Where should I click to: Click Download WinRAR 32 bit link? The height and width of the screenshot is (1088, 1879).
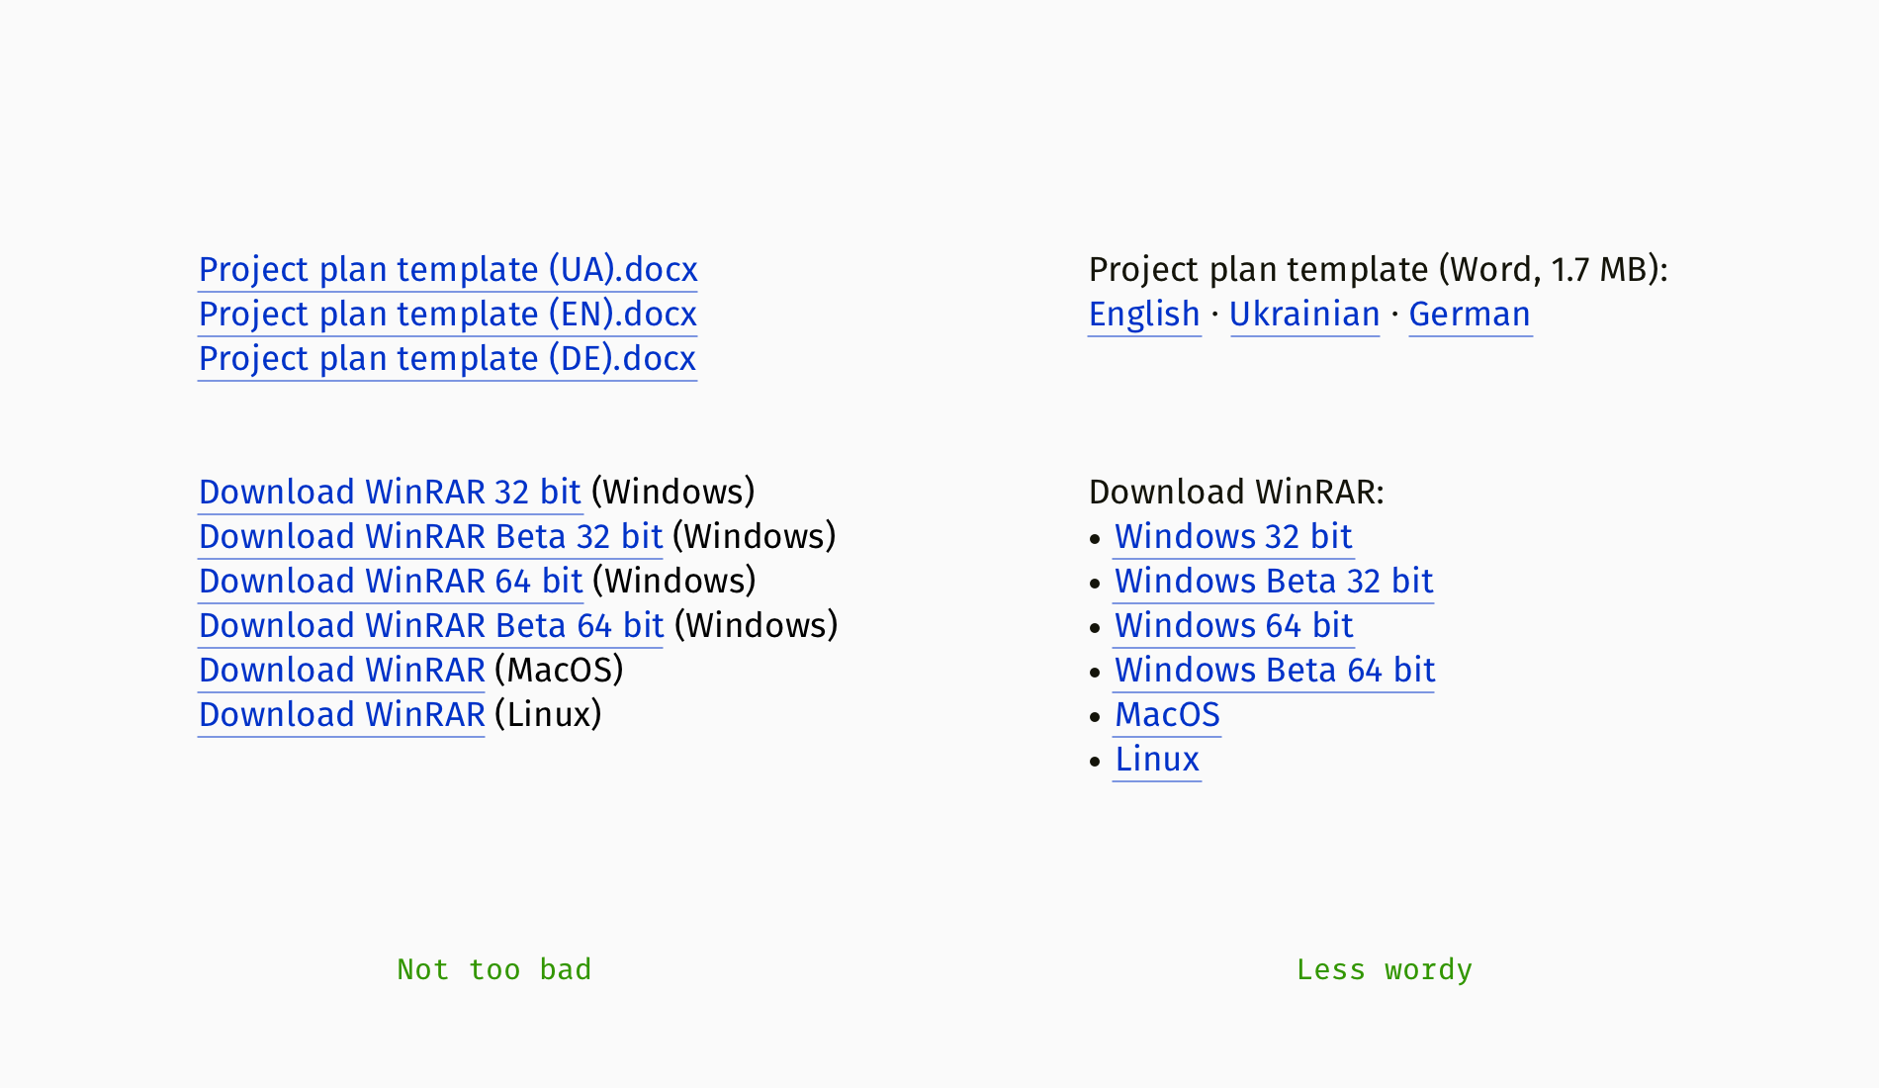[x=390, y=493]
